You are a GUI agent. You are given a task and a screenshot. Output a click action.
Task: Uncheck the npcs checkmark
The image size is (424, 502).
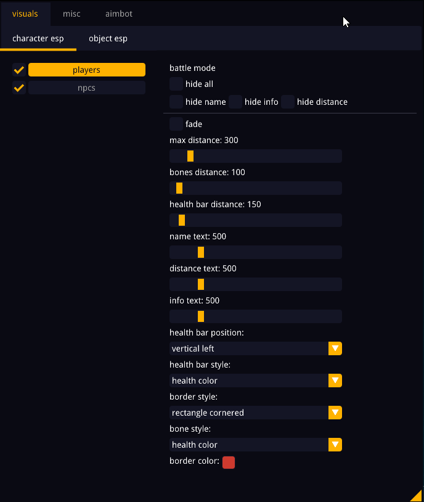18,88
